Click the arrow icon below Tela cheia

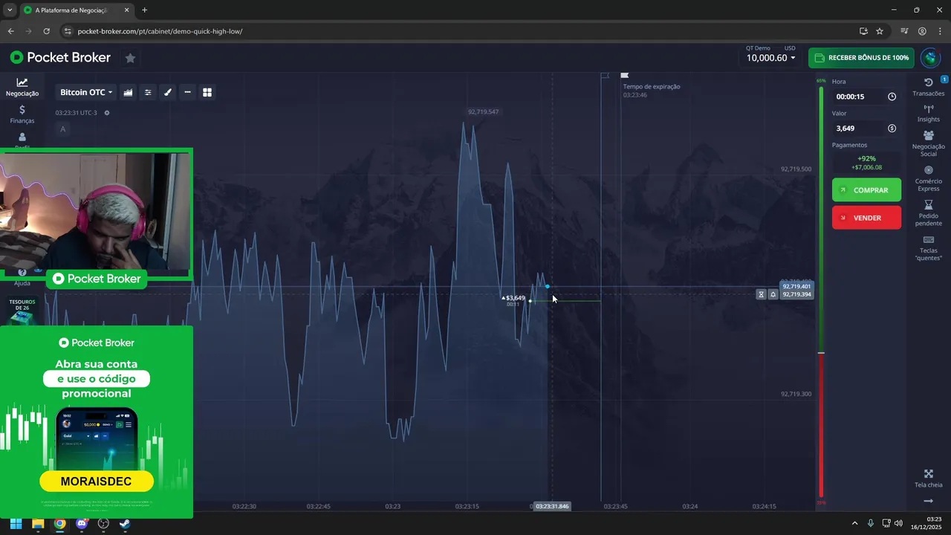[928, 501]
